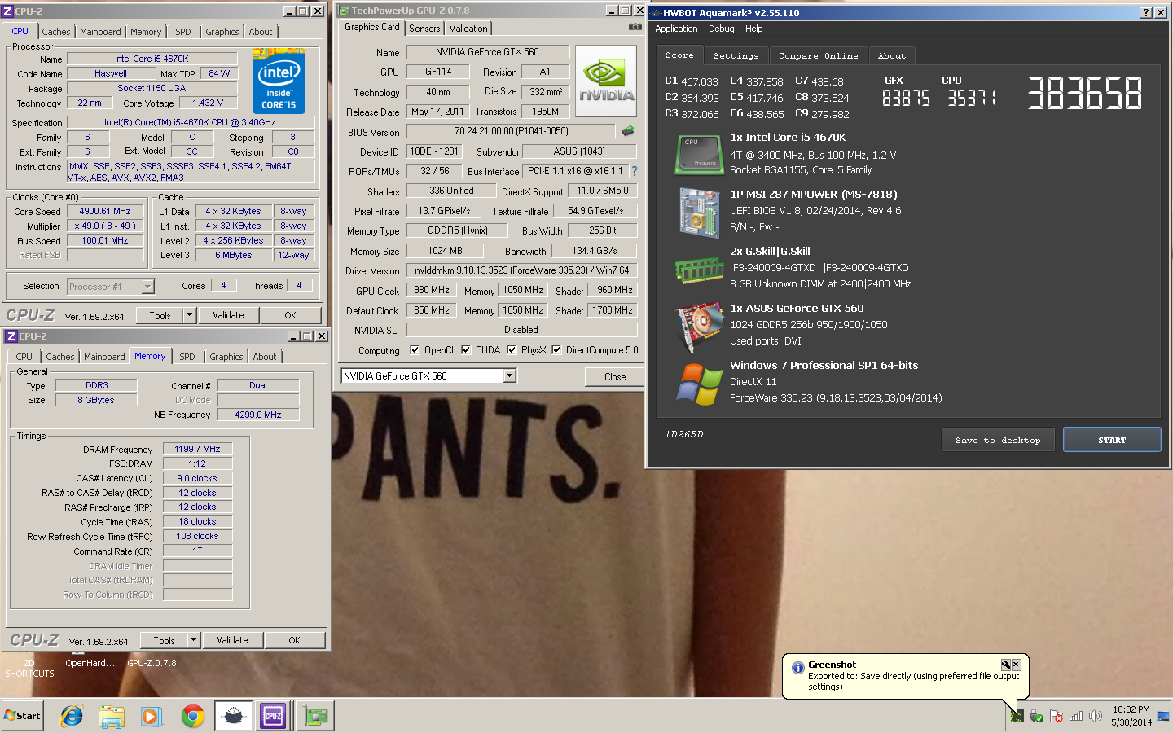1173x733 pixels.
Task: Click the Windows logo beside Windows 7 Professional
Action: point(699,384)
